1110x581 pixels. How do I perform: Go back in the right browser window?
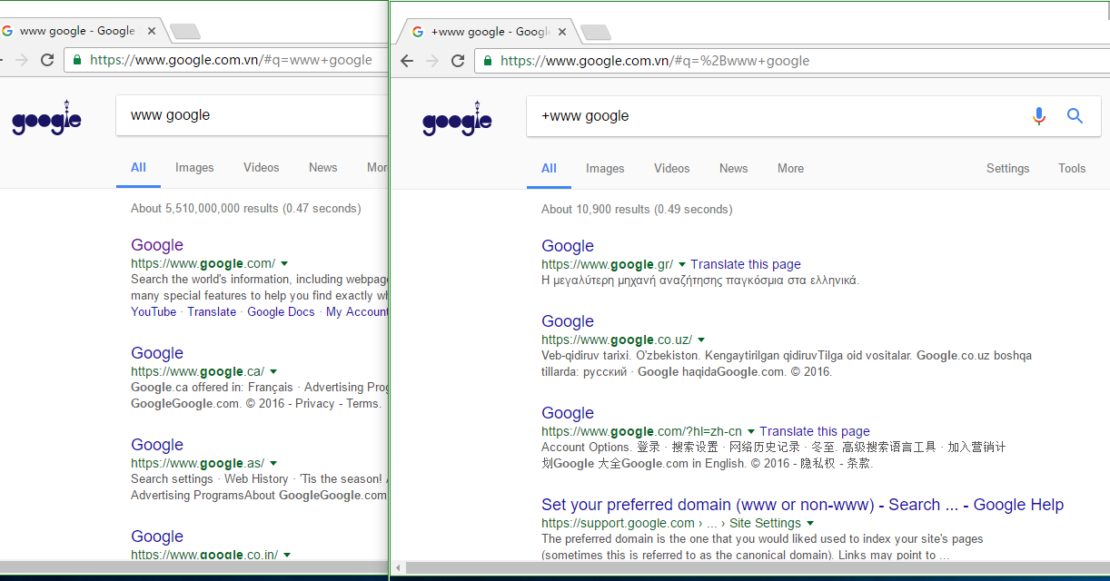pyautogui.click(x=407, y=61)
